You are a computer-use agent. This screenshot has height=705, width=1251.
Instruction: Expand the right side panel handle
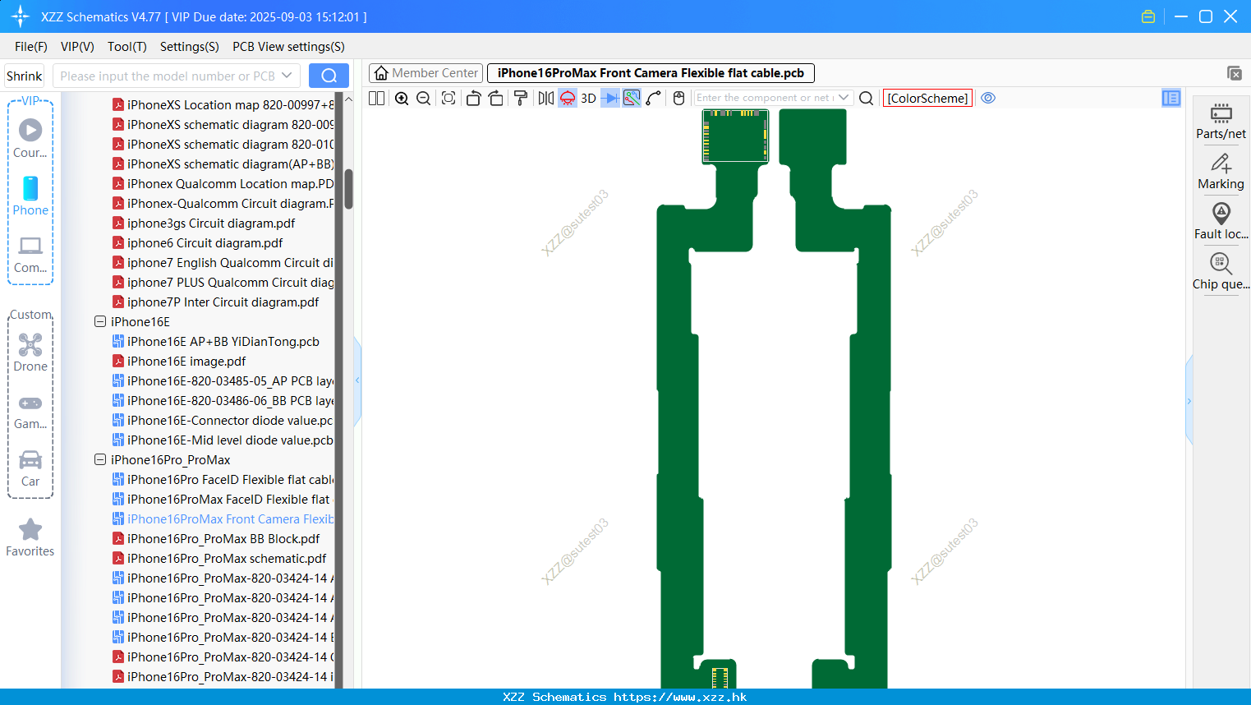point(1189,401)
